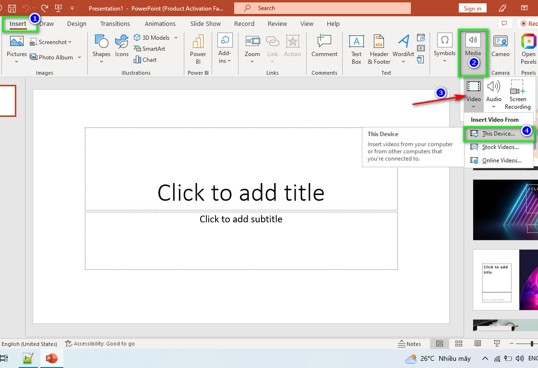Click the Accessibility: Good to go status
This screenshot has height=368, width=538.
pos(100,344)
